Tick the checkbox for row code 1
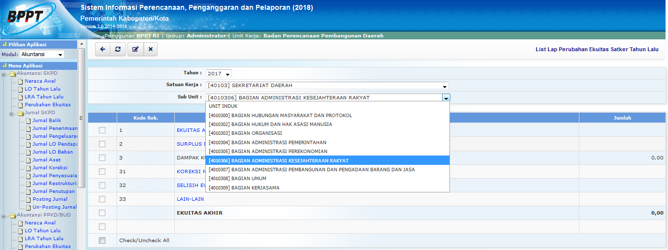Image resolution: width=668 pixels, height=250 pixels. coord(102,130)
